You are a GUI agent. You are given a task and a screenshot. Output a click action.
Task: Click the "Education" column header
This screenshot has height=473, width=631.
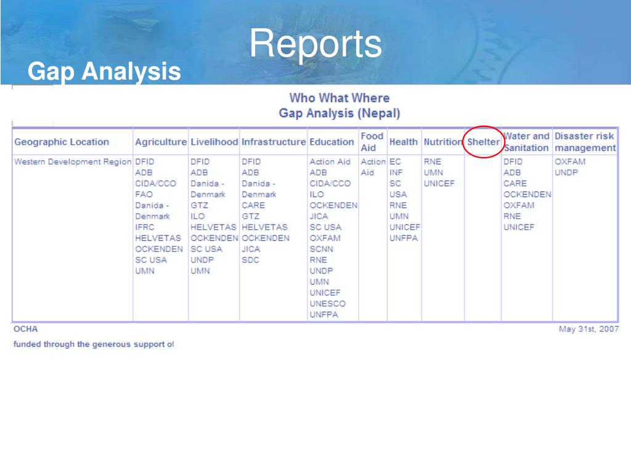[x=332, y=142]
